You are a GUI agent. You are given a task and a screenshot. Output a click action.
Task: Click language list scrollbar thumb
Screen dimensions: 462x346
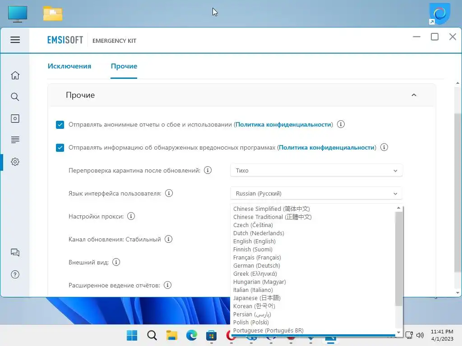pos(399,259)
